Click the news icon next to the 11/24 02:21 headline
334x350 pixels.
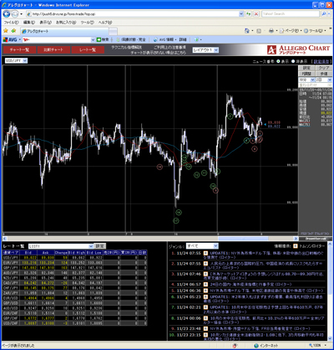coord(205,307)
